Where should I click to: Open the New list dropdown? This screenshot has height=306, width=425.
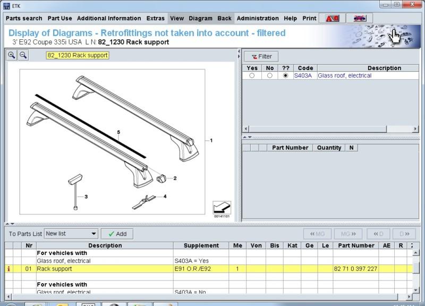93,234
